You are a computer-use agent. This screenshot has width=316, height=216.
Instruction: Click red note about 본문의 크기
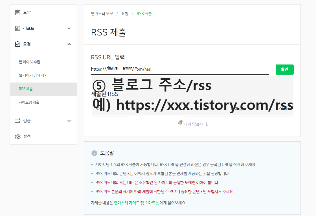[165, 191]
